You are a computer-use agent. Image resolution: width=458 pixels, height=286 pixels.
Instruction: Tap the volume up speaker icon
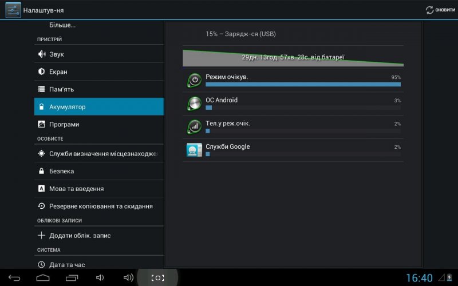[x=128, y=277]
